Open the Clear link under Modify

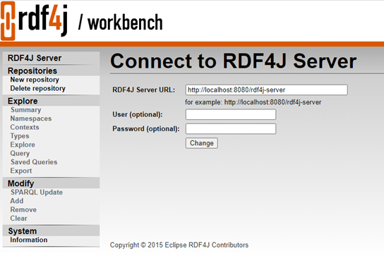(18, 219)
